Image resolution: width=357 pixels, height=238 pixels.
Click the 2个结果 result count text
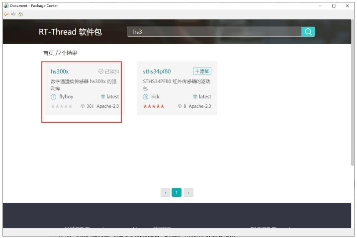click(x=68, y=53)
